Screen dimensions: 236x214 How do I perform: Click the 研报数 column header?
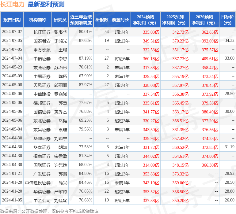(x=102, y=20)
